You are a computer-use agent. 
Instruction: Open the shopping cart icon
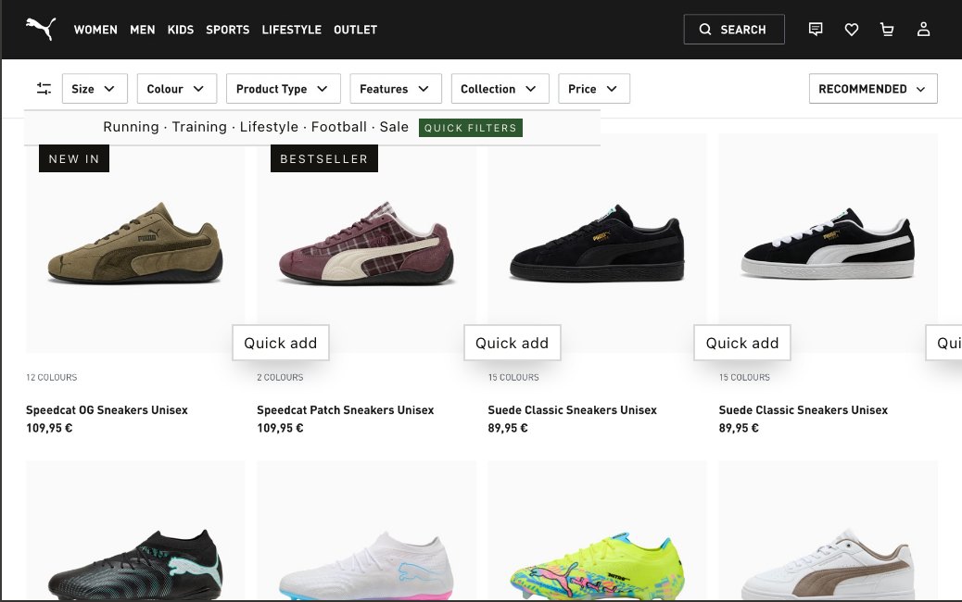point(887,30)
